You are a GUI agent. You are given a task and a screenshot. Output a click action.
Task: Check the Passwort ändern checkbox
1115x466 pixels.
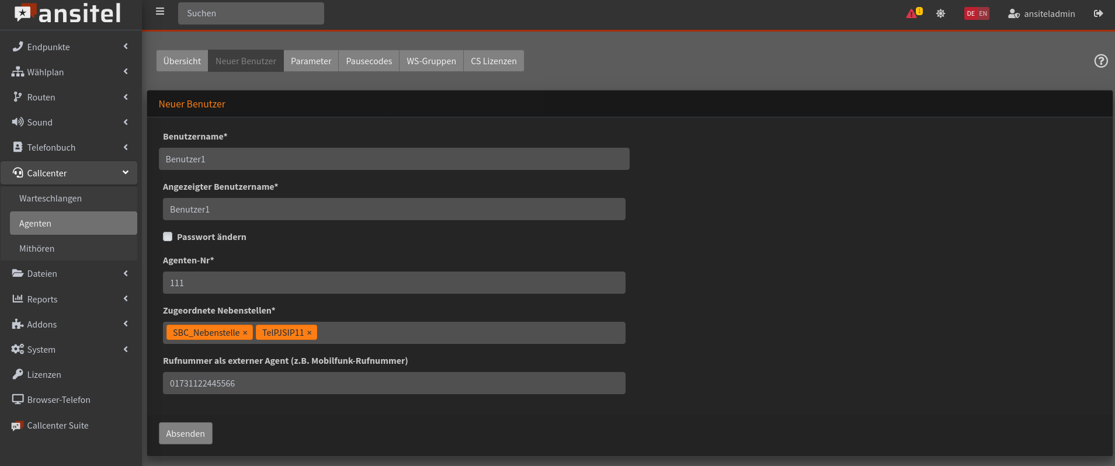168,237
